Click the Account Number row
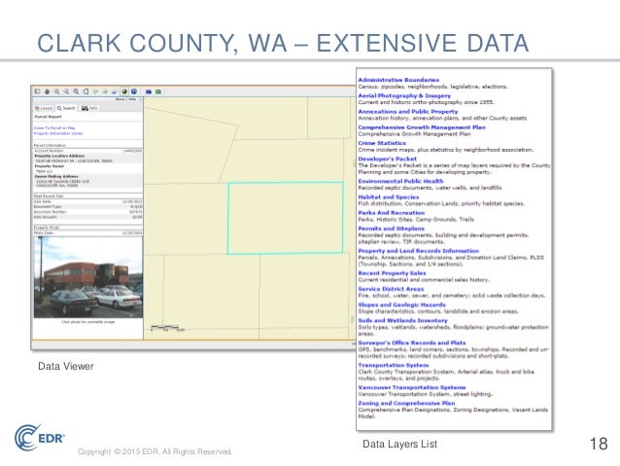The image size is (620, 466). (87, 151)
